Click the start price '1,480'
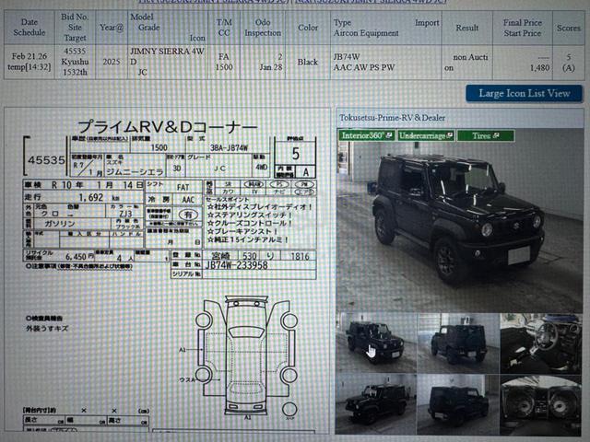Screen dimensions: 590x442 (539, 68)
